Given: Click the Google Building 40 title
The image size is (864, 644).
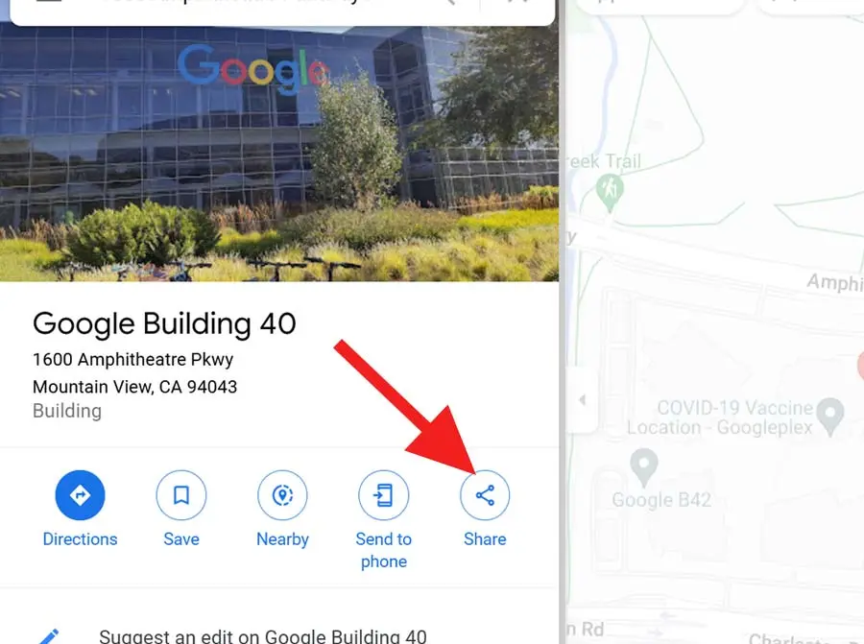Looking at the screenshot, I should tap(164, 323).
